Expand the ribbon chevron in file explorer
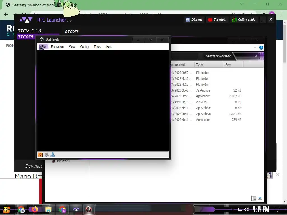Image resolution: width=287 pixels, height=215 pixels. [255, 48]
